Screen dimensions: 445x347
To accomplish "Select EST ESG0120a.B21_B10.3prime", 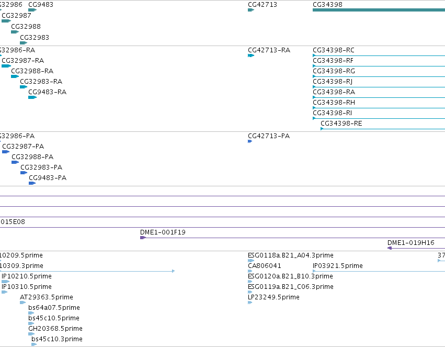I will [250, 282].
